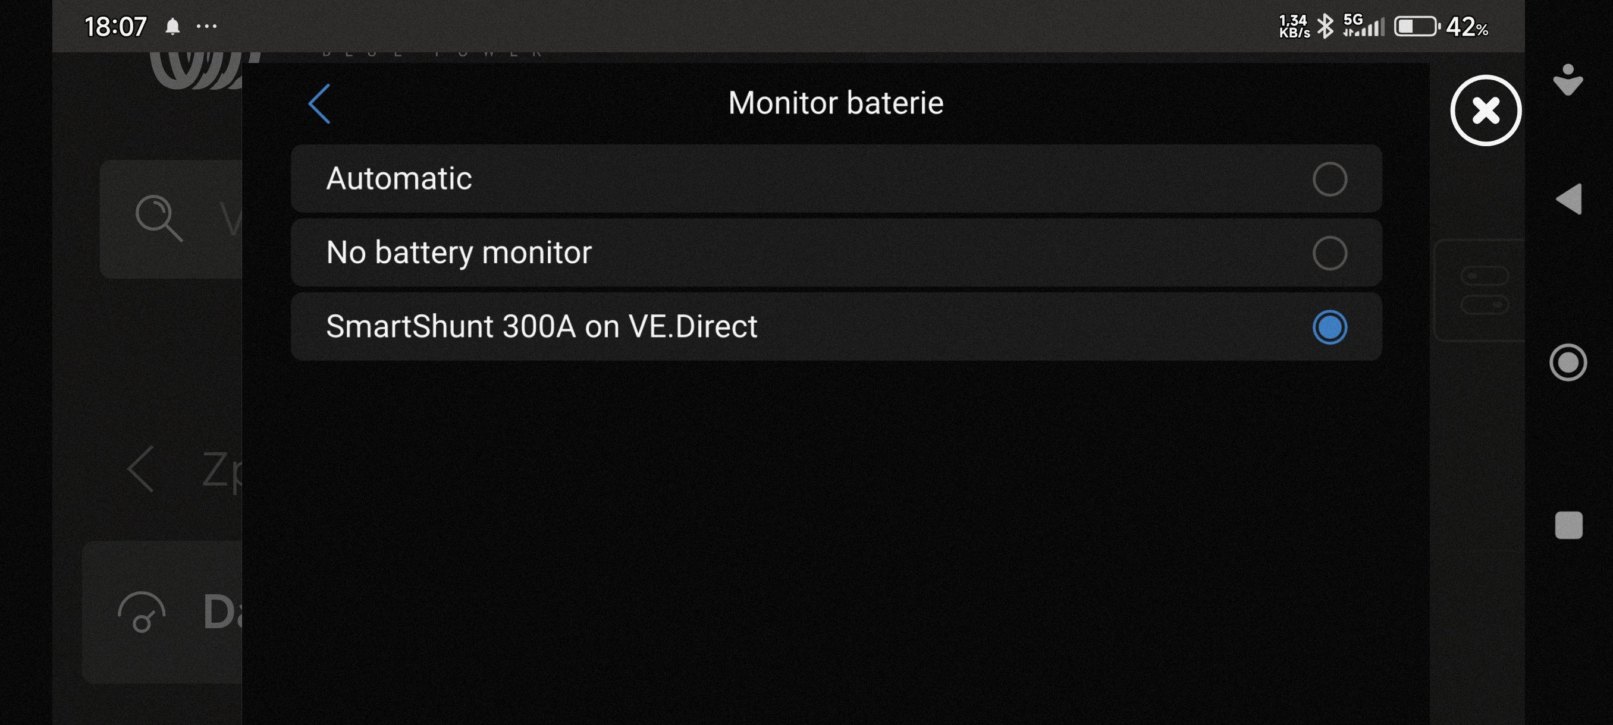The width and height of the screenshot is (1613, 725).
Task: Tap the dimmed back chevron behind the dialog
Action: point(141,469)
